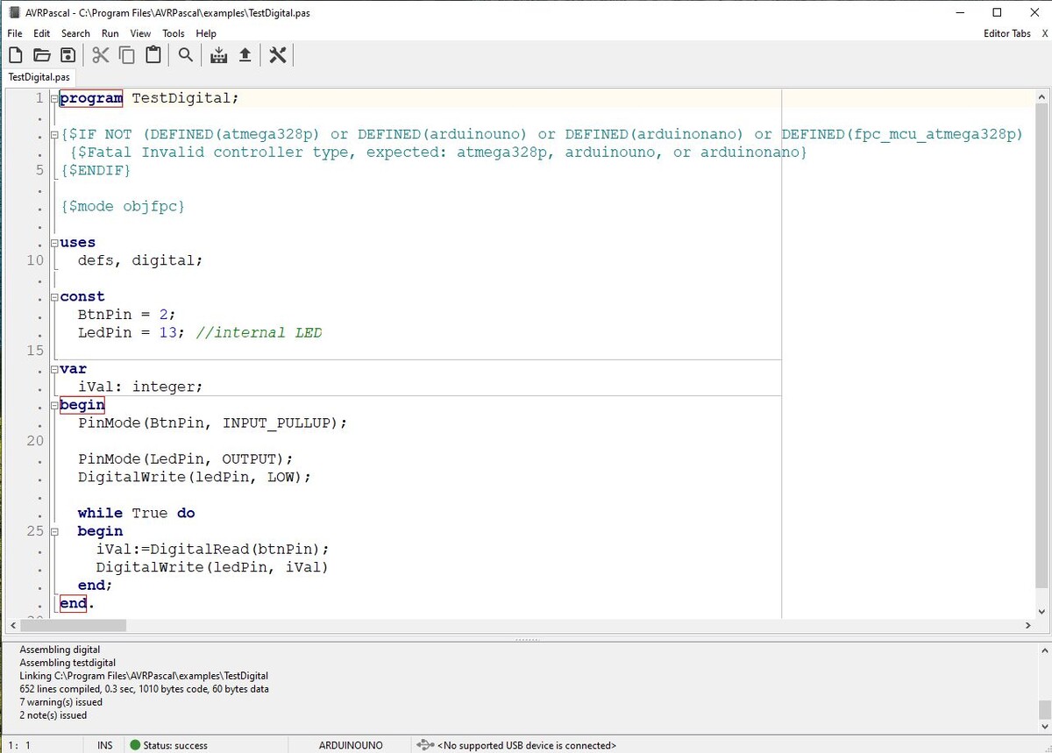Click line number 10 in the gutter
The height and width of the screenshot is (753, 1052).
(35, 260)
